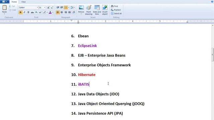Viewport: 214px width, 120px height.
Task: Justify the paragraph text
Action: click(x=70, y=12)
